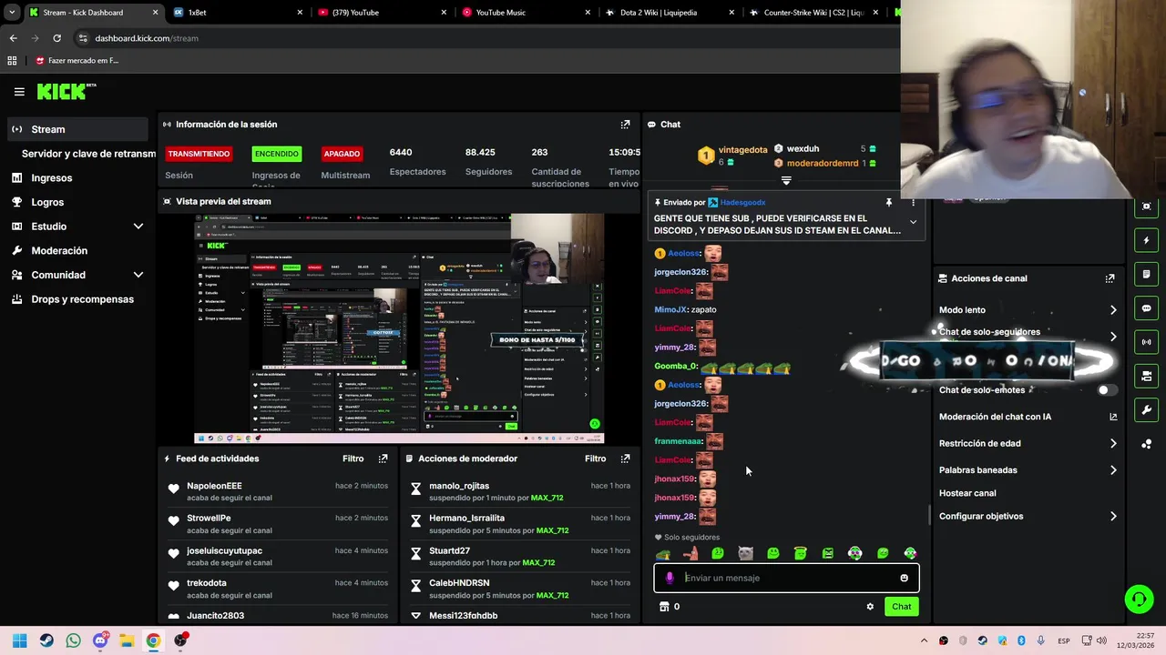The image size is (1166, 655).
Task: Switch to the YouTube Music tab
Action: tap(526, 13)
